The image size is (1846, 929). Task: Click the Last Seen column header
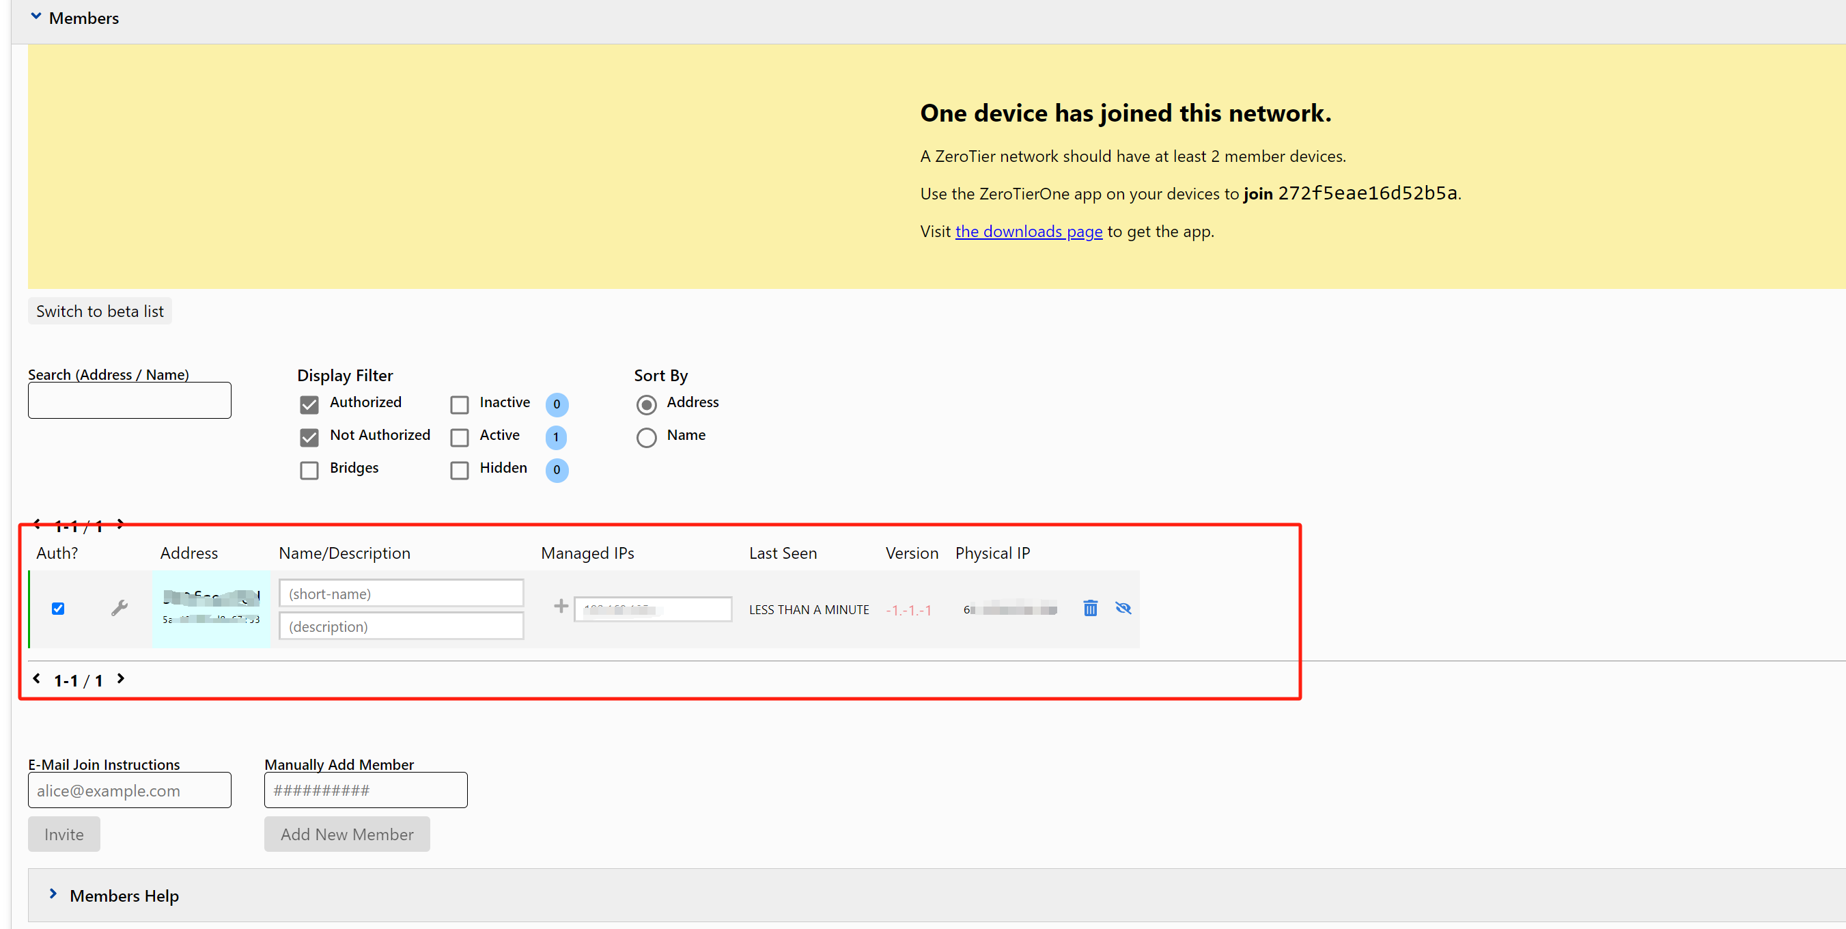click(x=783, y=553)
